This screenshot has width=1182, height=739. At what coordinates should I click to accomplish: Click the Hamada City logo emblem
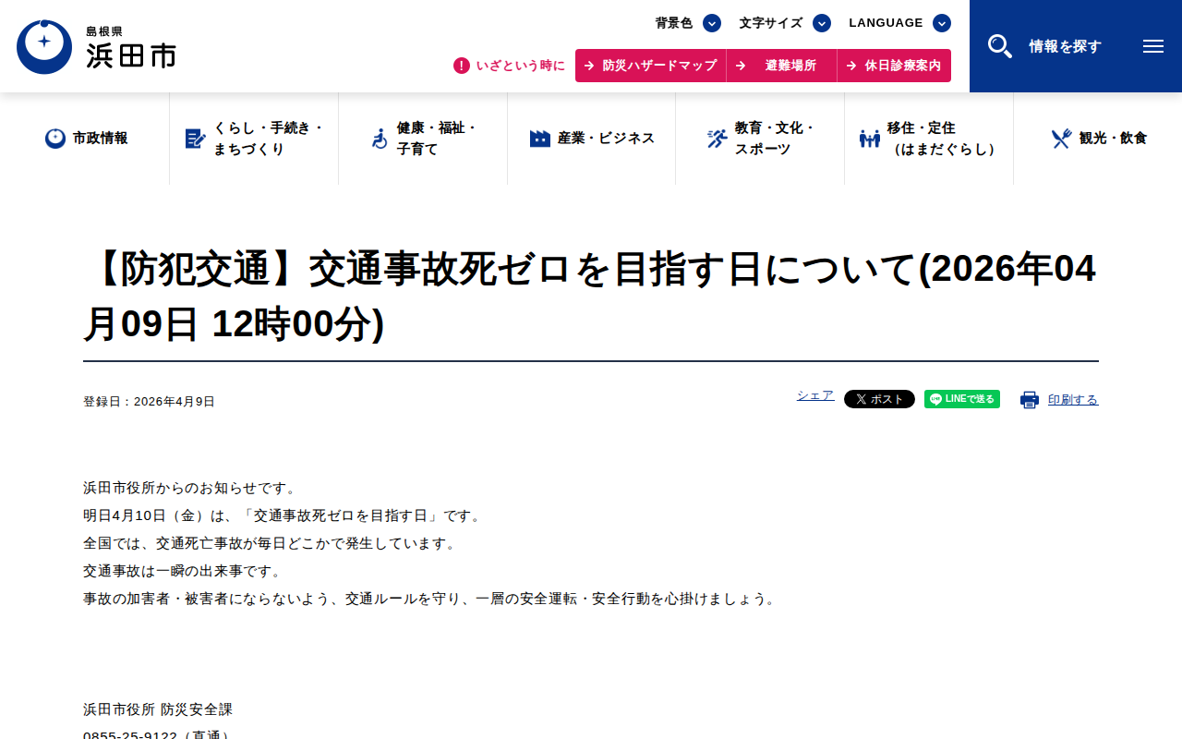[x=44, y=46]
